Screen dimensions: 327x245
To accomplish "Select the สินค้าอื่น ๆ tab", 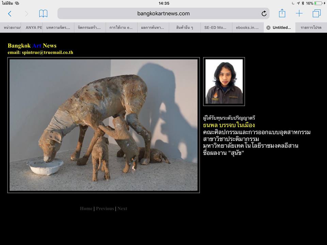I will click(184, 28).
